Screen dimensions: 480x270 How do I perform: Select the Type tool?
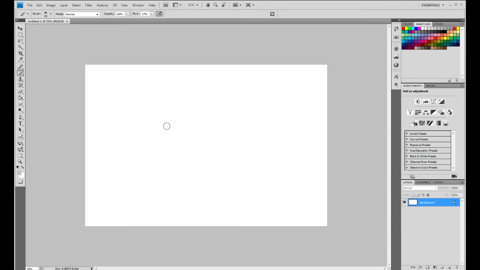click(x=20, y=124)
